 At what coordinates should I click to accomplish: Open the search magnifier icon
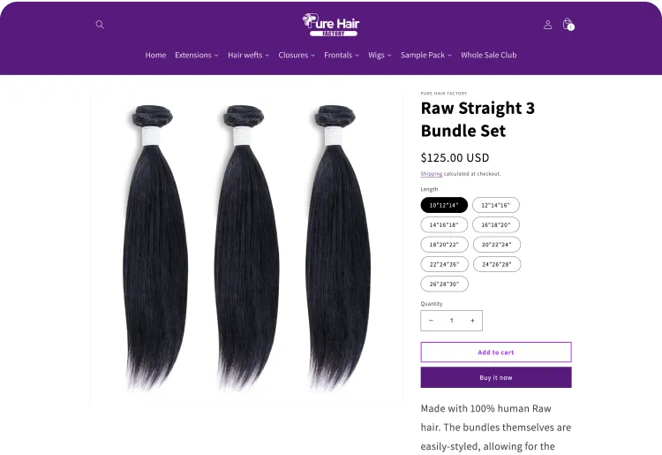point(100,25)
